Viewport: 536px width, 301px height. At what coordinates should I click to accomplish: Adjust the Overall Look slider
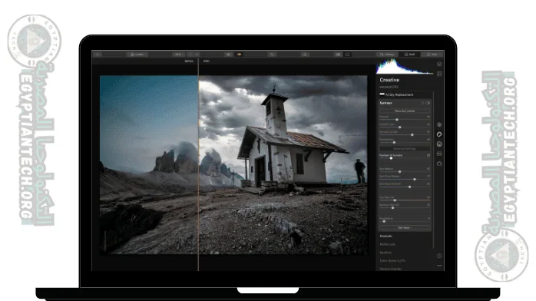click(405, 127)
